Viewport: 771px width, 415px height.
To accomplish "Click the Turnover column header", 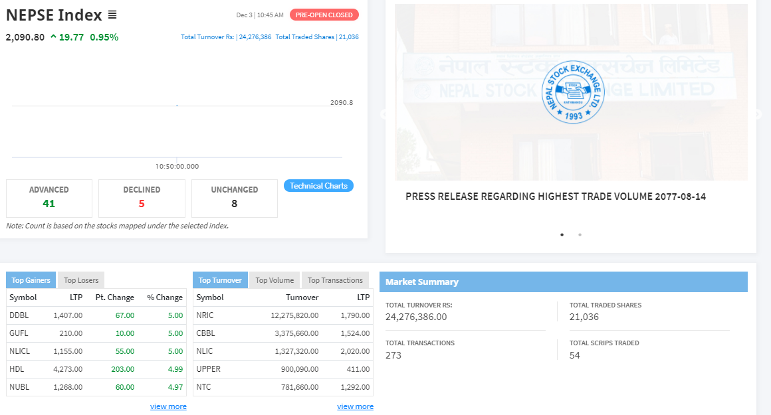I will click(302, 297).
